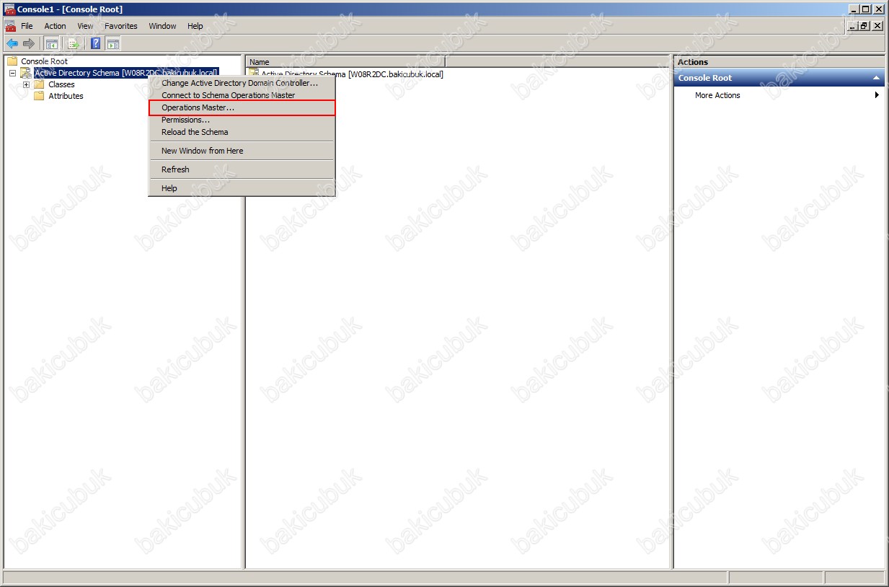889x587 pixels.
Task: Click the Console Root folder icon
Action: click(12, 61)
